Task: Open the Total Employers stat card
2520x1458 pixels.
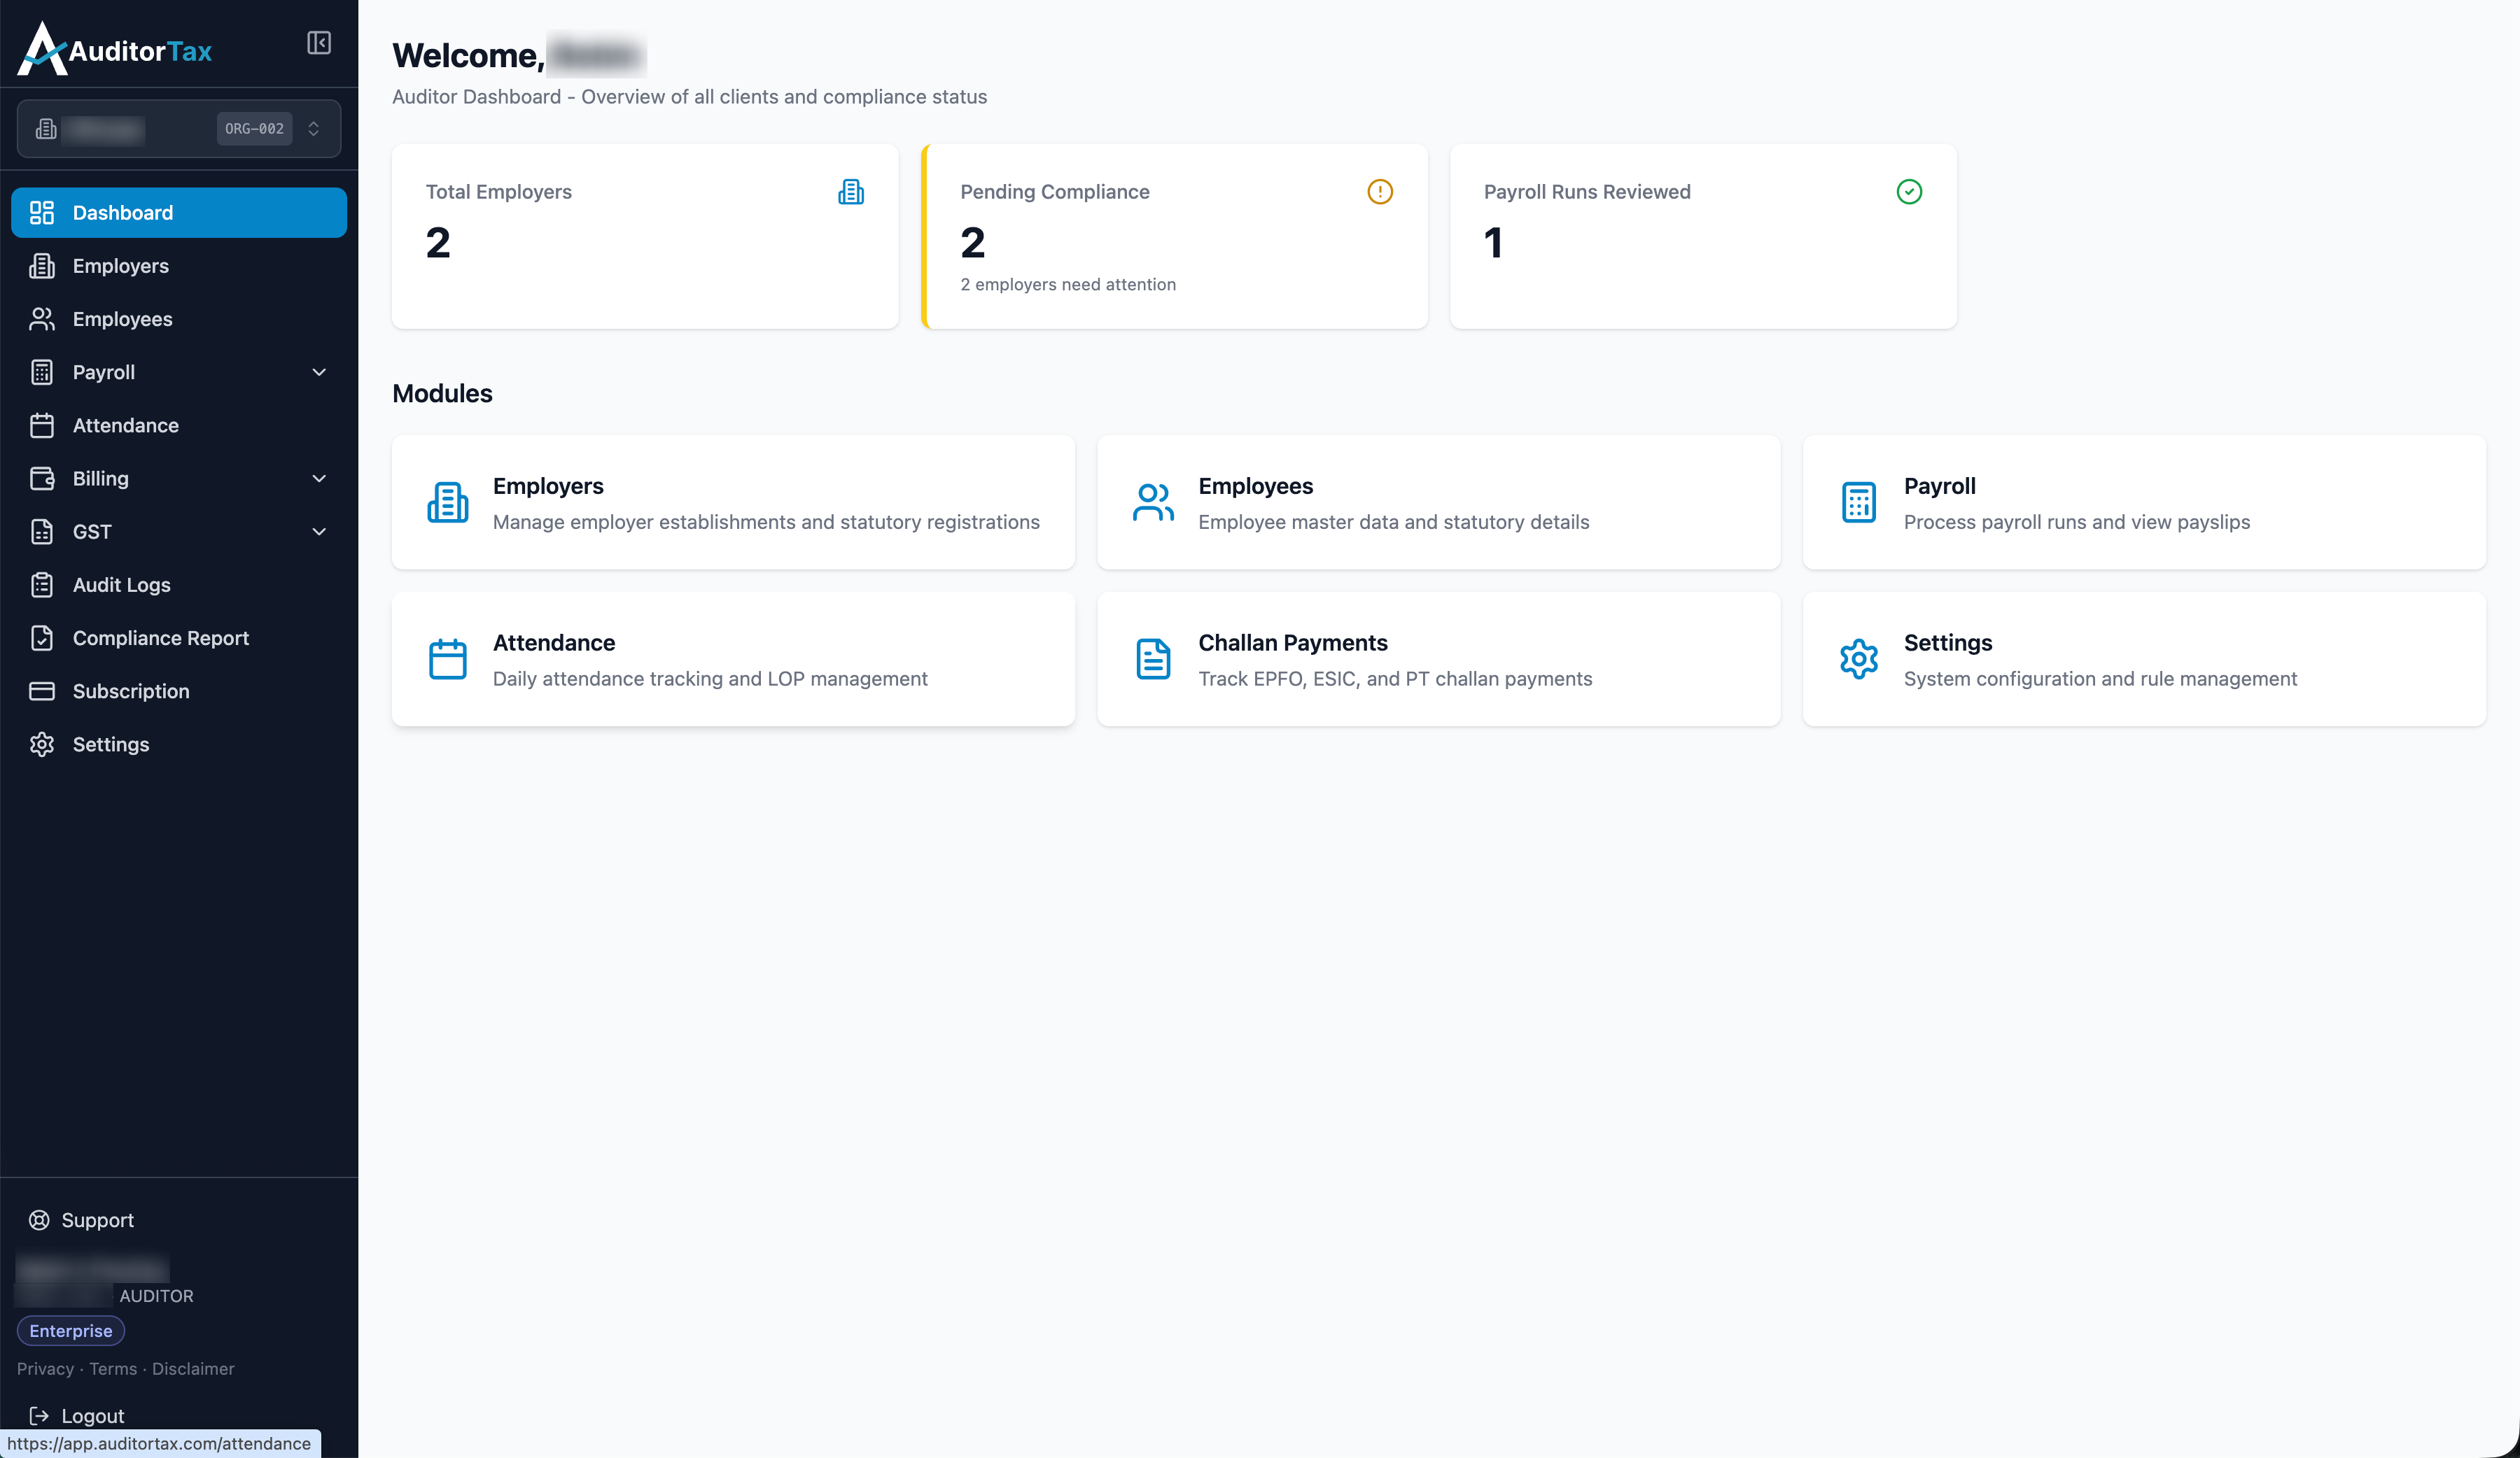Action: 645,236
